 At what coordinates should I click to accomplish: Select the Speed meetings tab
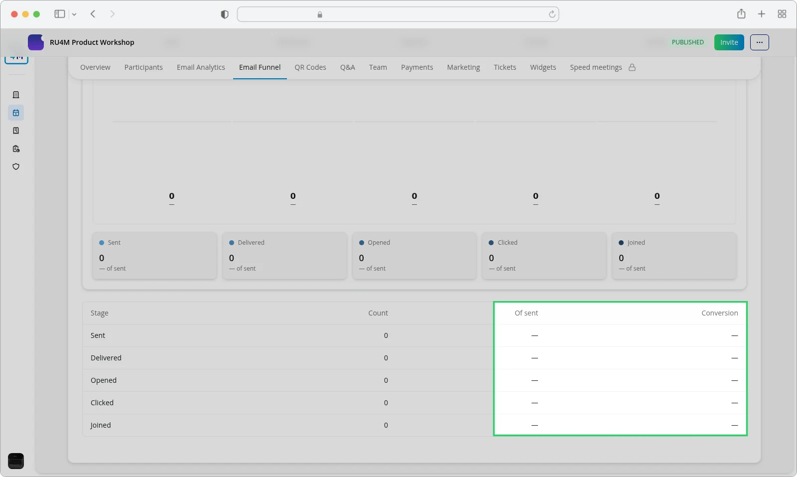(596, 67)
